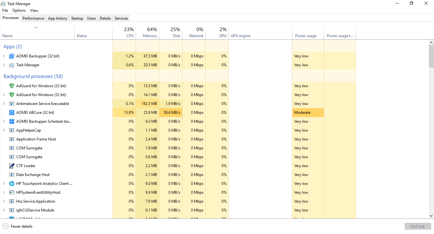This screenshot has height=234, width=434.
Task: Click the Task Manager process icon
Action: pos(12,65)
